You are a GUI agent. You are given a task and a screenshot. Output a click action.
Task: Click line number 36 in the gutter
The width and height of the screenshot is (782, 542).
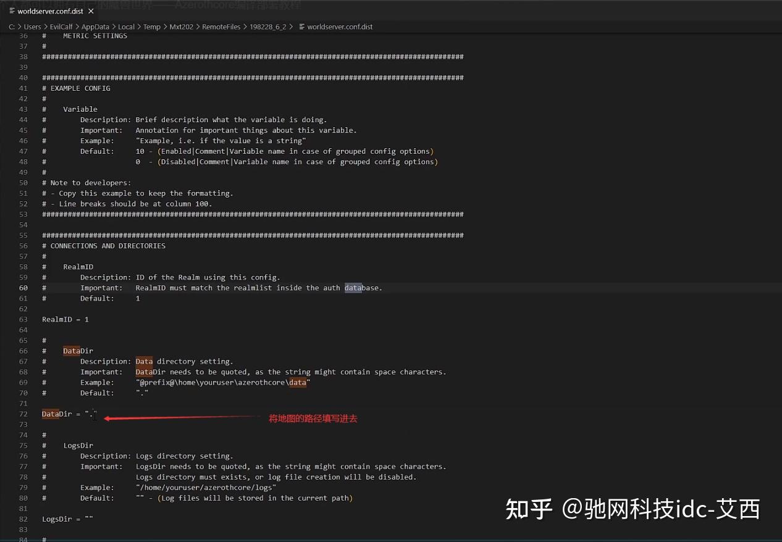point(23,35)
